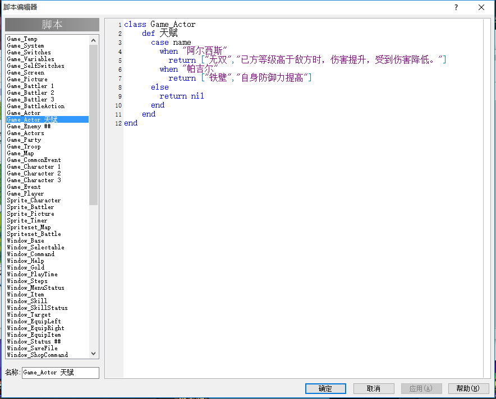Image resolution: width=496 pixels, height=399 pixels.
Task: Select Window_MenuStatus script
Action: pyautogui.click(x=48, y=288)
